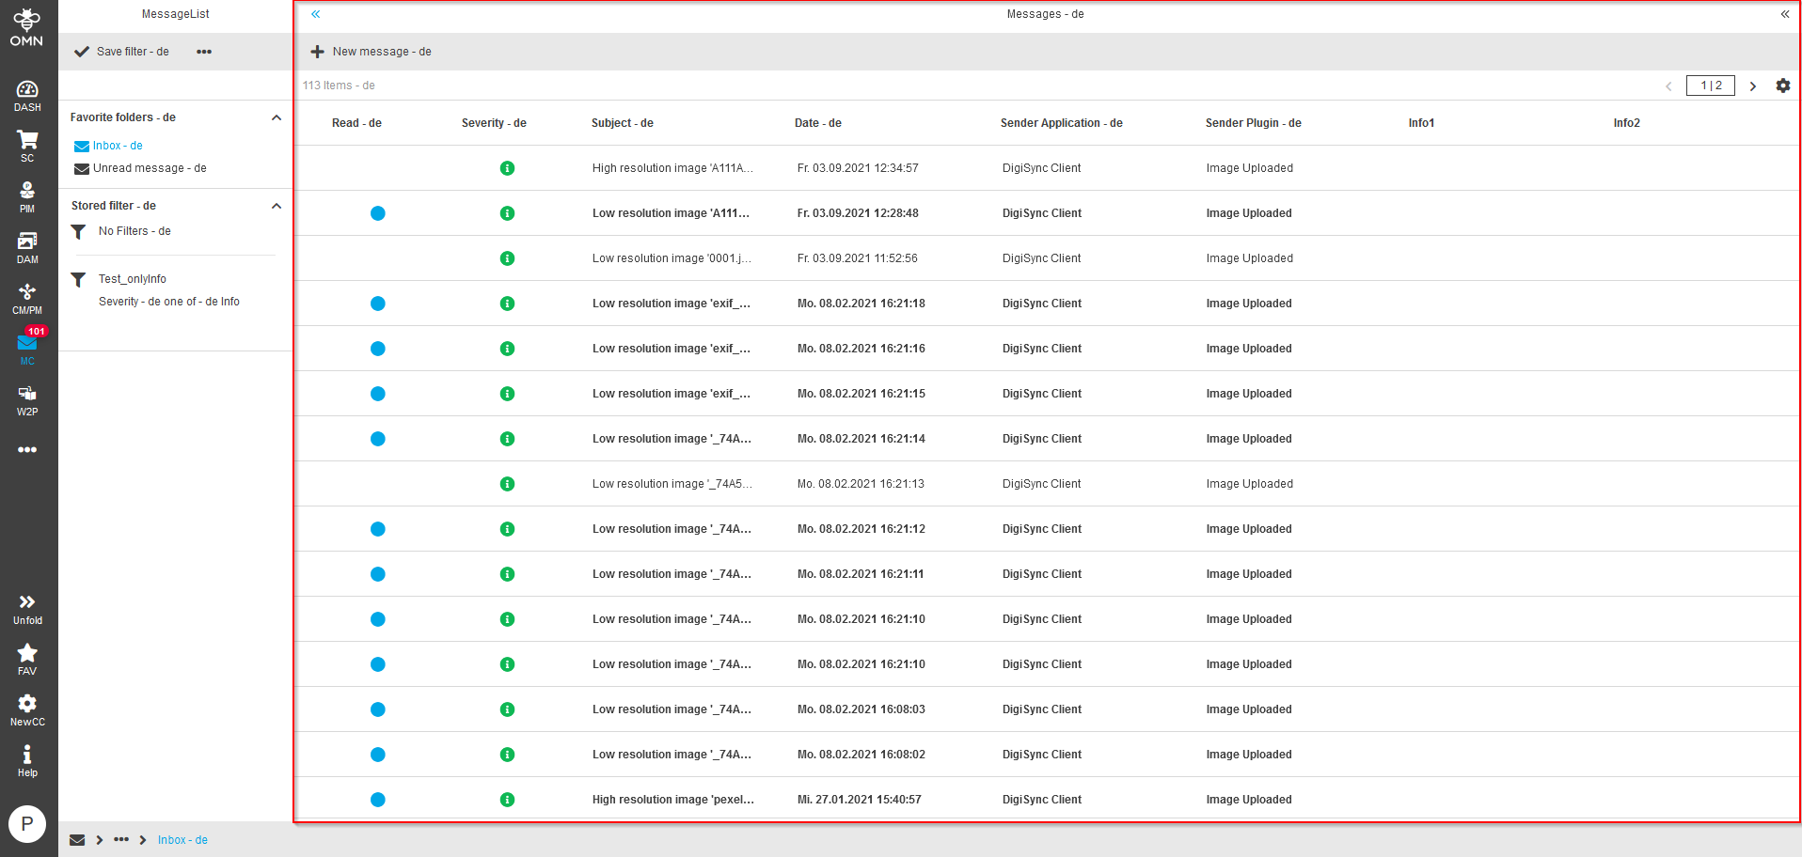Click the page number input field

click(x=1710, y=86)
